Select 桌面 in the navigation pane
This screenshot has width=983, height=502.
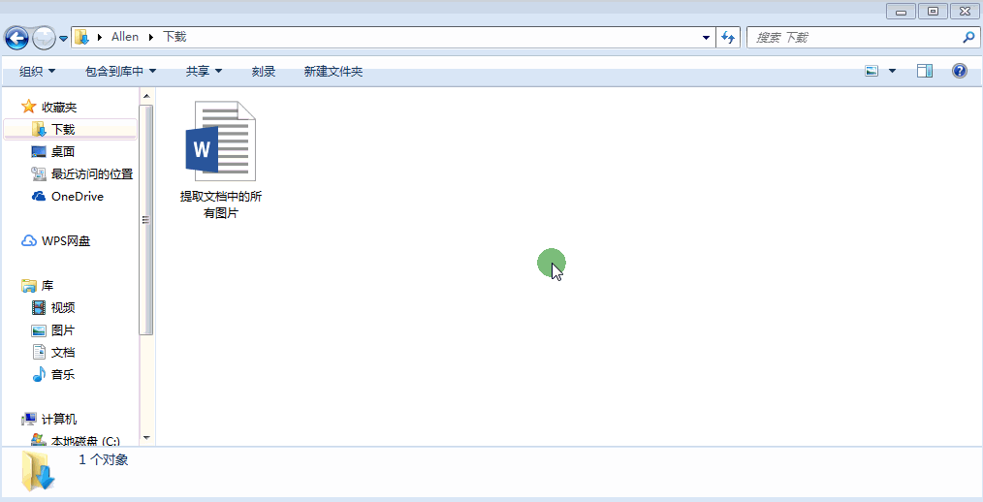pyautogui.click(x=63, y=151)
